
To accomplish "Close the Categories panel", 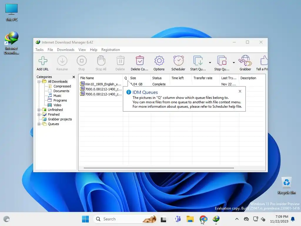I will pyautogui.click(x=74, y=77).
